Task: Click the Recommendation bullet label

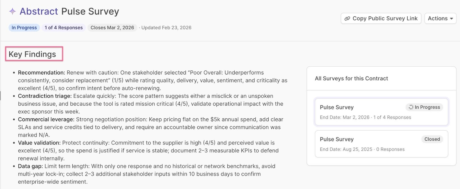Action: [x=41, y=73]
